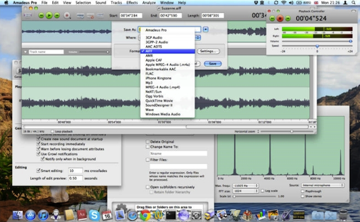Open the Where folder popup in save dialog

[x=198, y=38]
